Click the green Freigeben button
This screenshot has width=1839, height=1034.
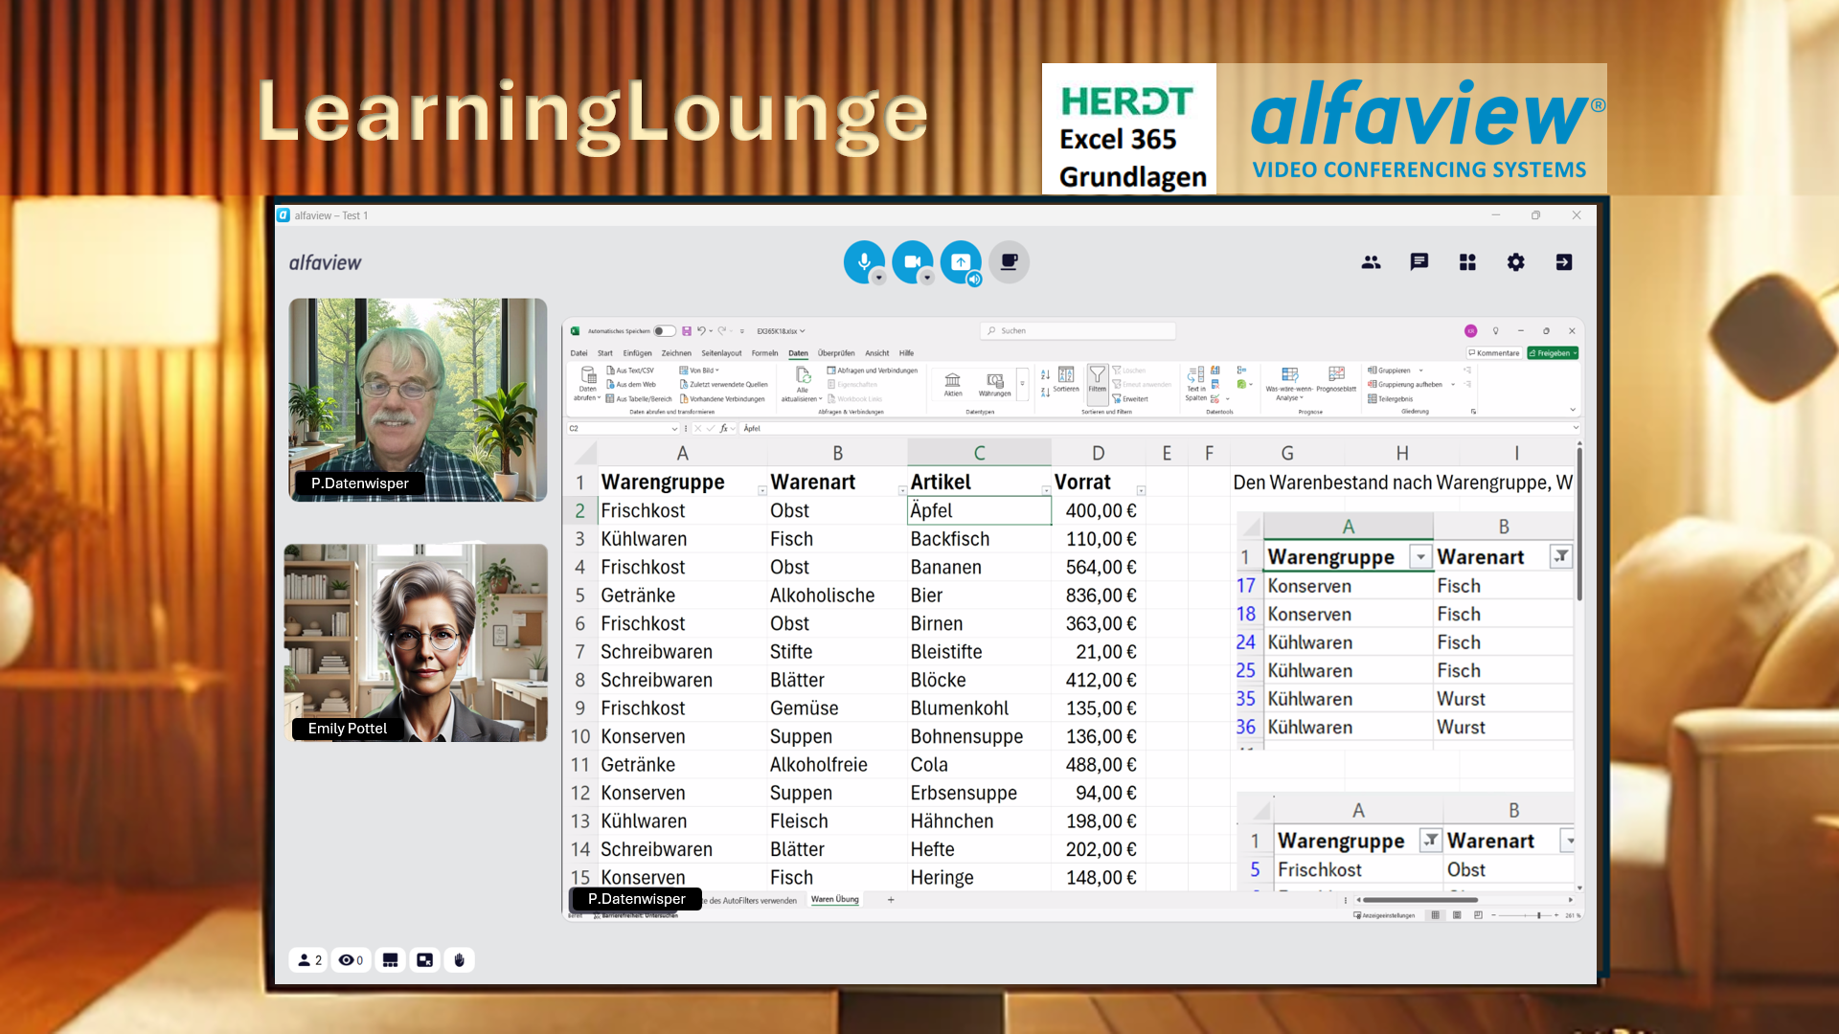(x=1553, y=353)
